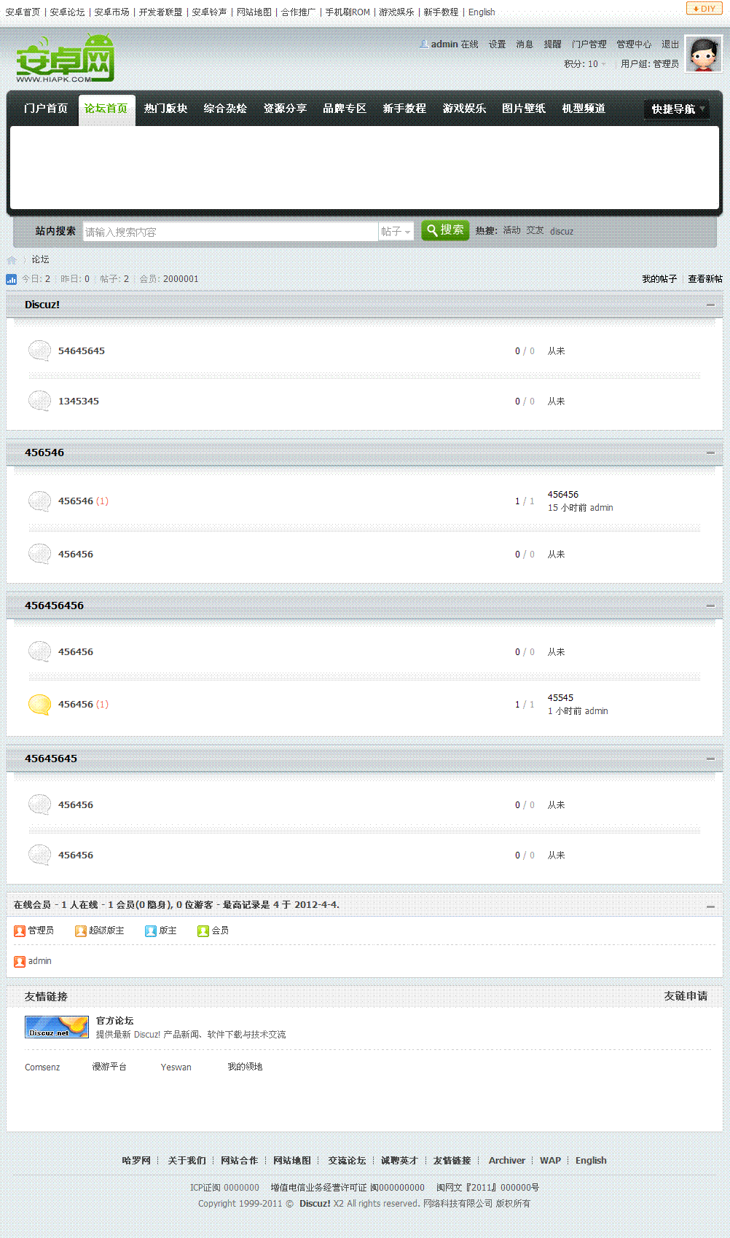
Task: Collapse the 456546 category section
Action: (x=710, y=453)
